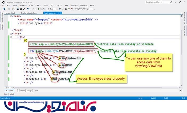Open the ANALYZE menu
Screen dimensions: 187x113
click(x=74, y=6)
